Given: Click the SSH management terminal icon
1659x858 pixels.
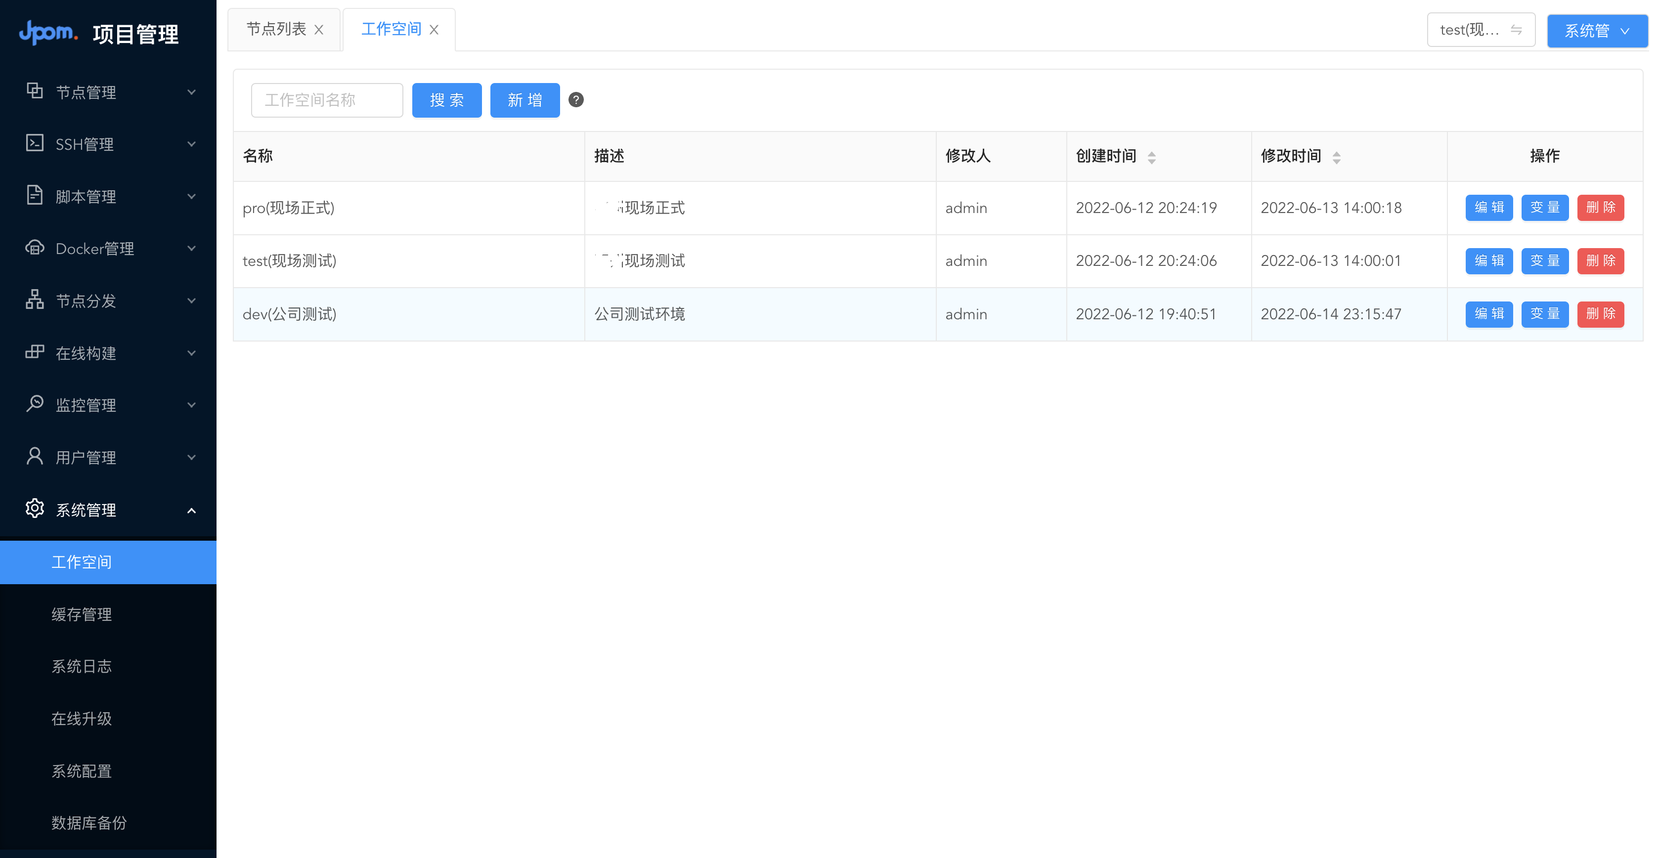Looking at the screenshot, I should (34, 143).
